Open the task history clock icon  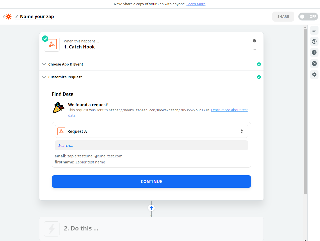[314, 64]
